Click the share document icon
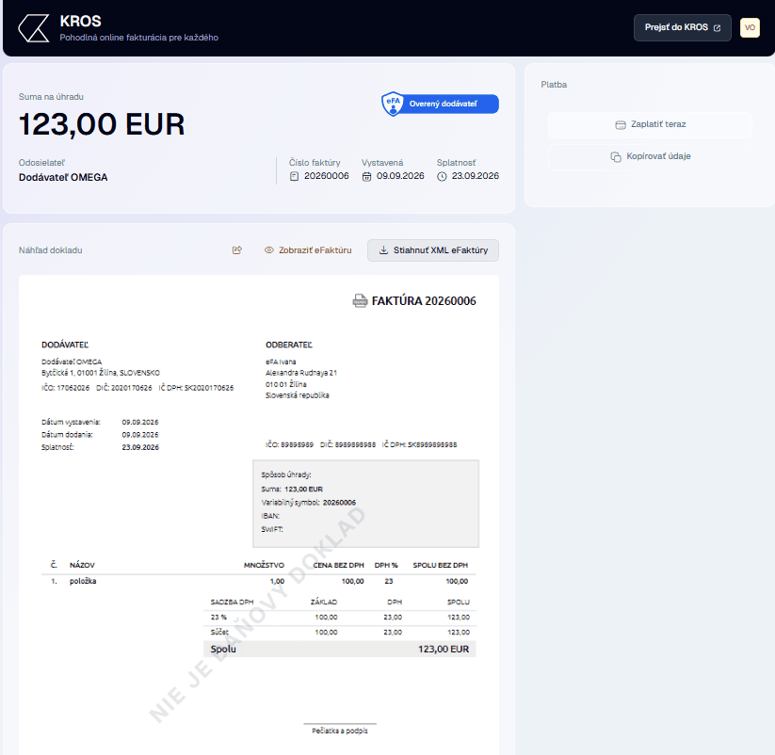This screenshot has height=755, width=775. coord(237,250)
